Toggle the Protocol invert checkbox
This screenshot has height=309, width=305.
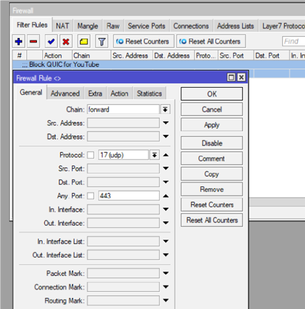(91, 155)
